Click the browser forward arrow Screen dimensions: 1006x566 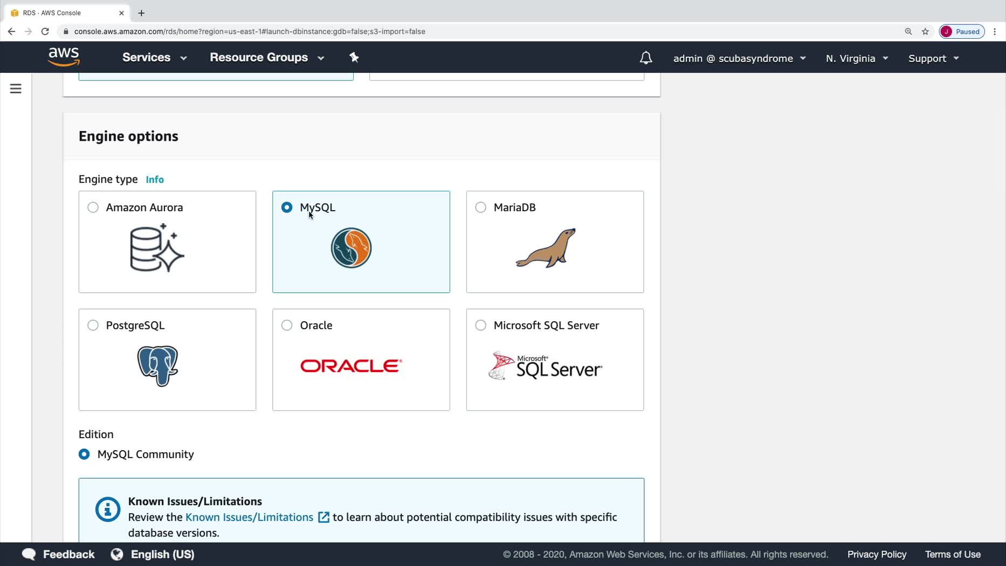[28, 31]
